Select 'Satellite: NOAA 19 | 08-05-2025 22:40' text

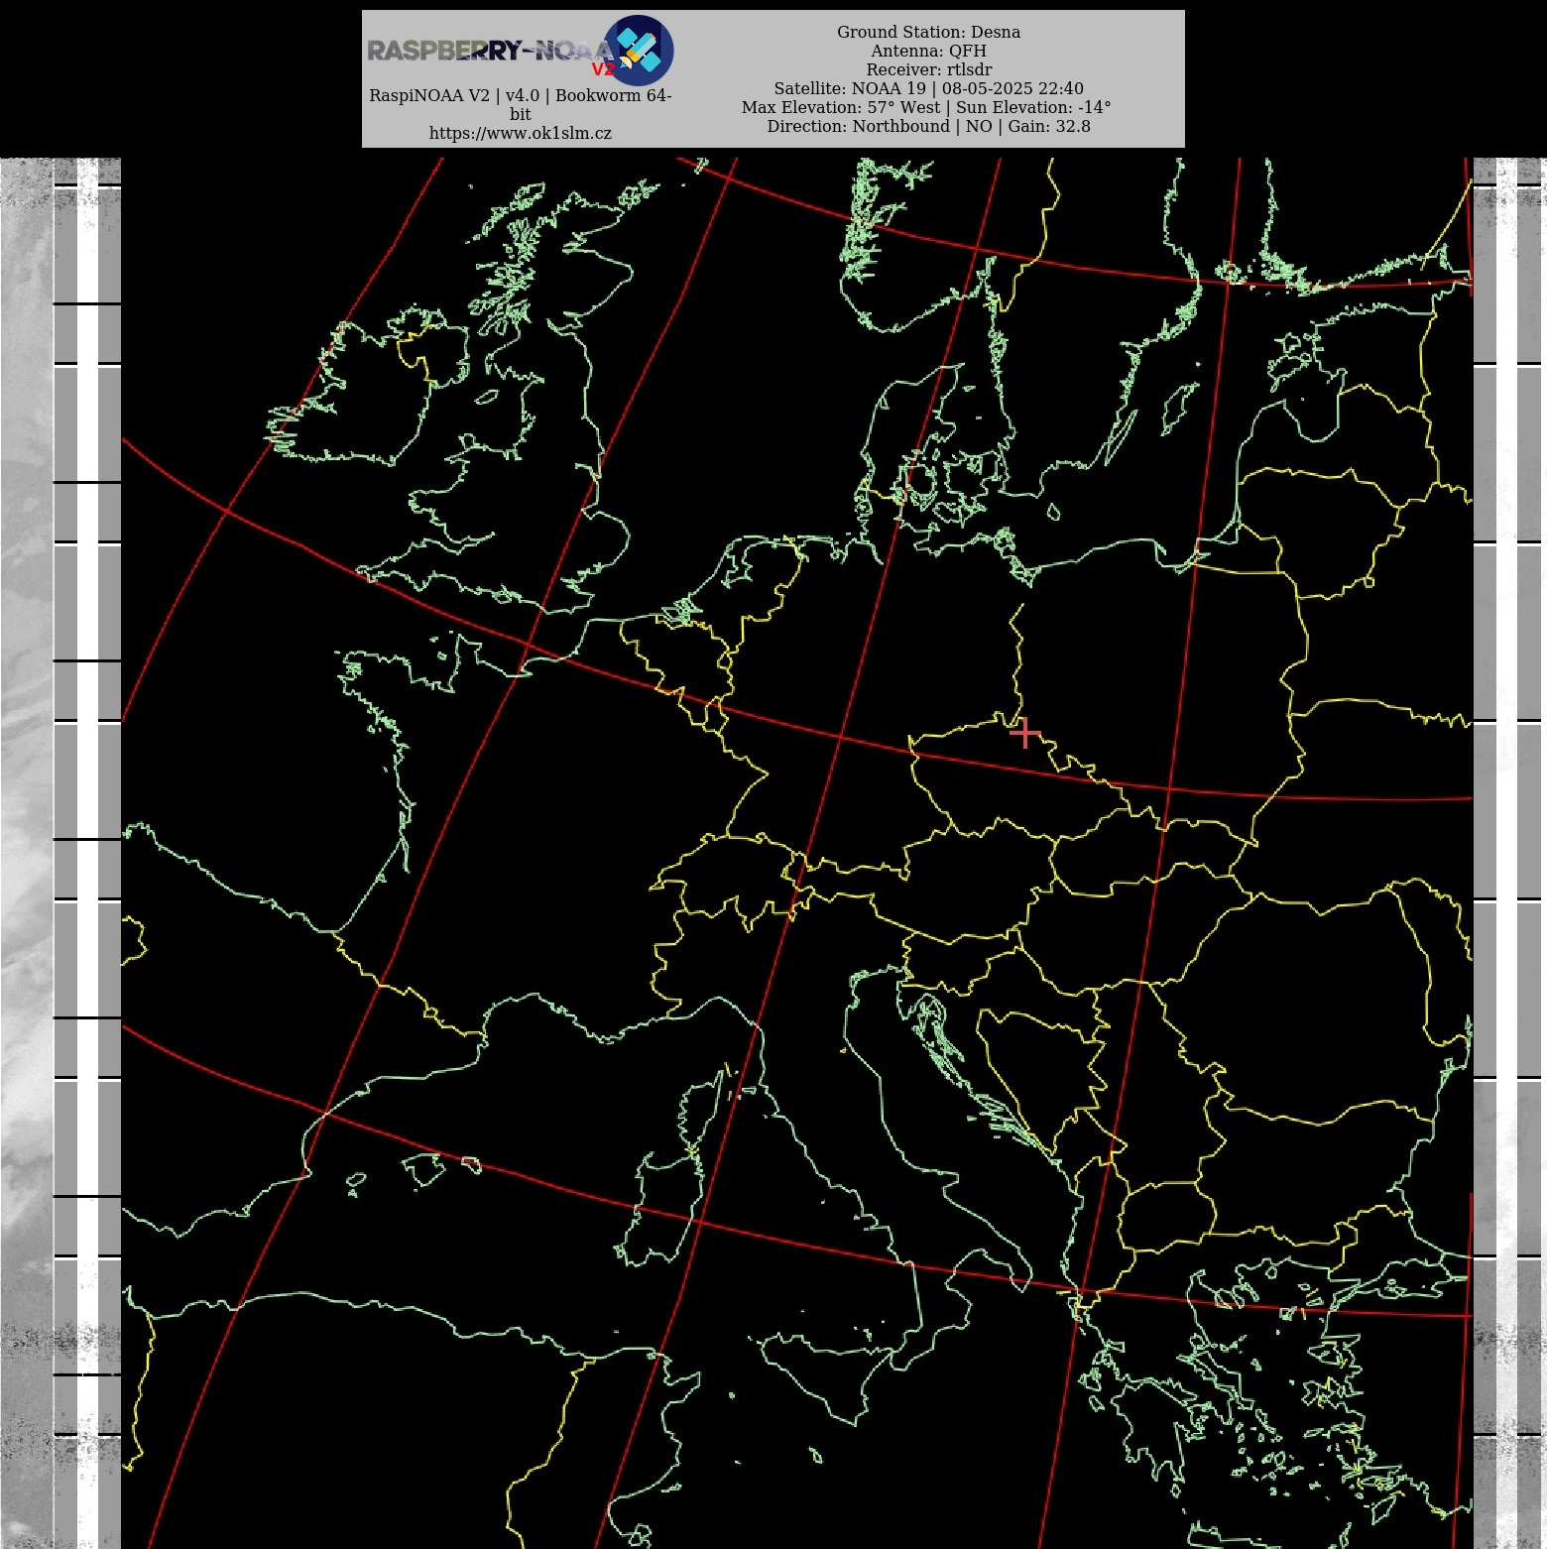[x=928, y=88]
